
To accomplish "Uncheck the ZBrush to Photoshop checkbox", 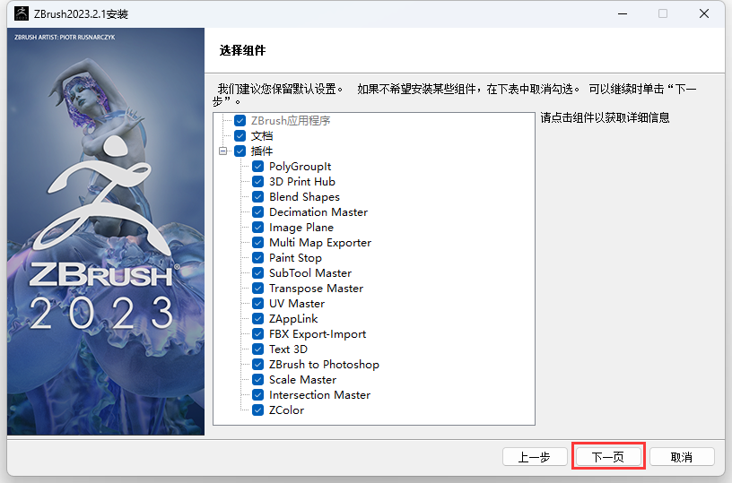I will pyautogui.click(x=257, y=364).
